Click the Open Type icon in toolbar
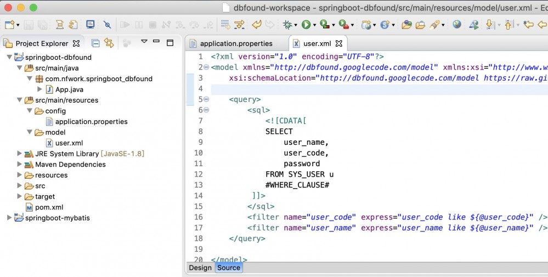The image size is (548, 277). (406, 25)
